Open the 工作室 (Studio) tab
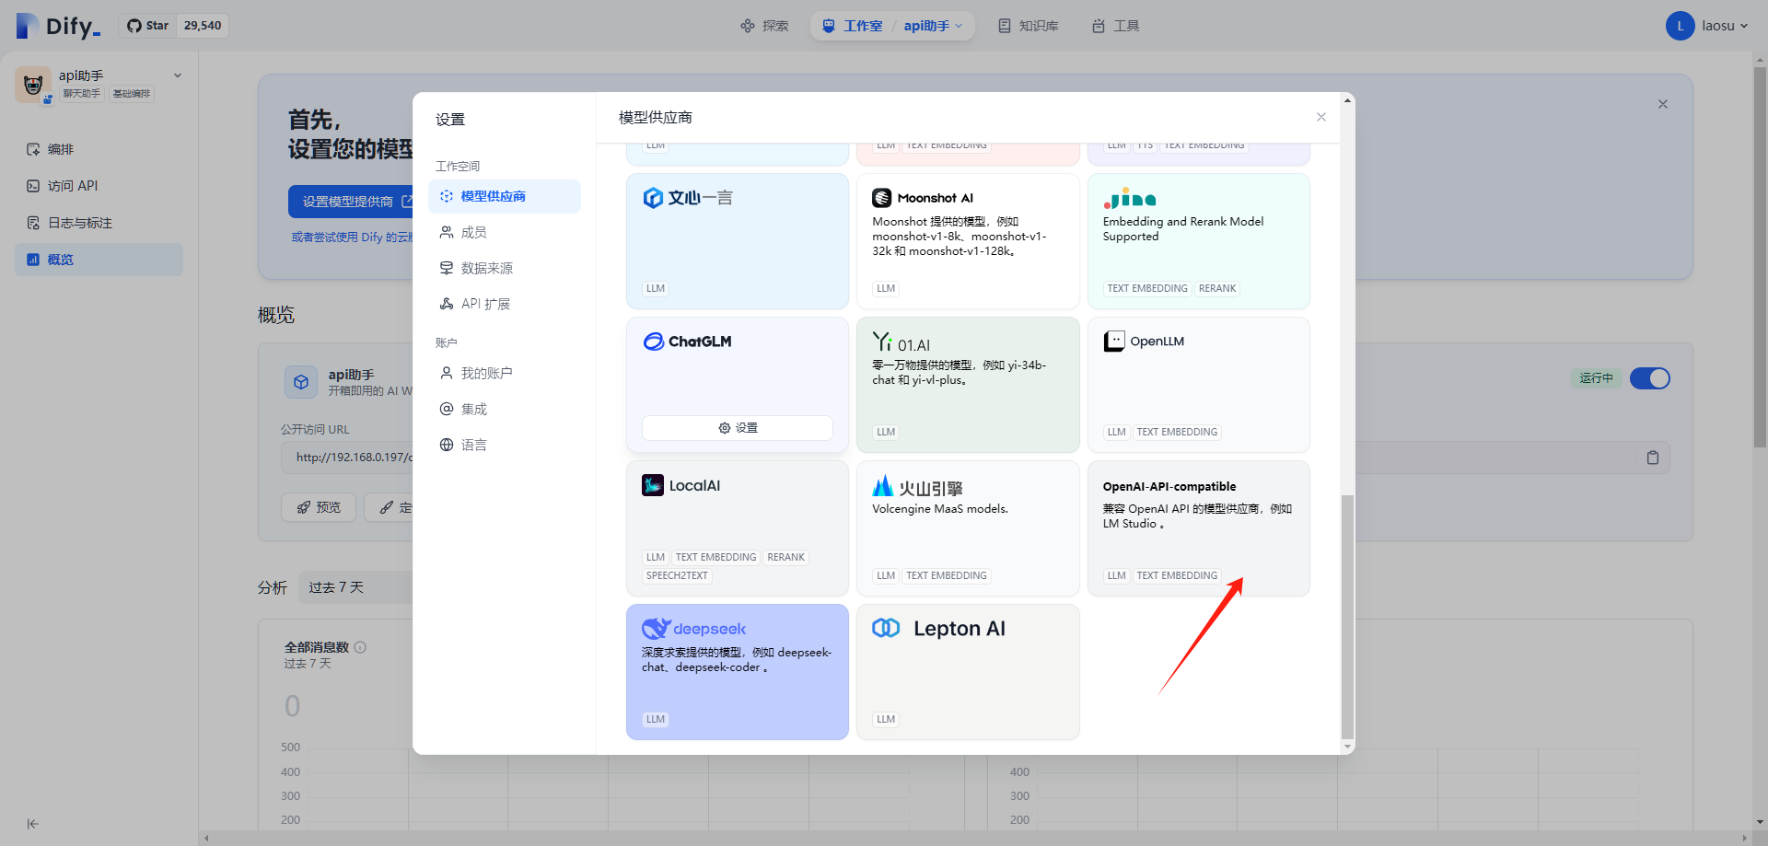 (853, 26)
